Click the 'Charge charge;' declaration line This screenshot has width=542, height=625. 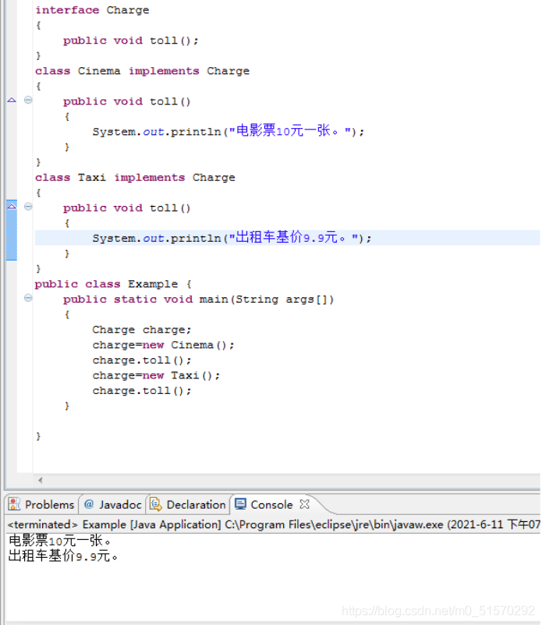(142, 330)
